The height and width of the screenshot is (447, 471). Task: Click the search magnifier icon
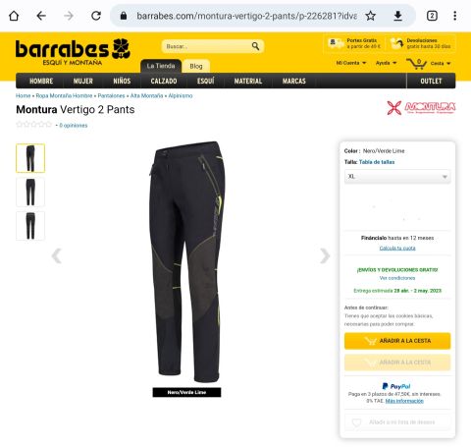pos(255,46)
